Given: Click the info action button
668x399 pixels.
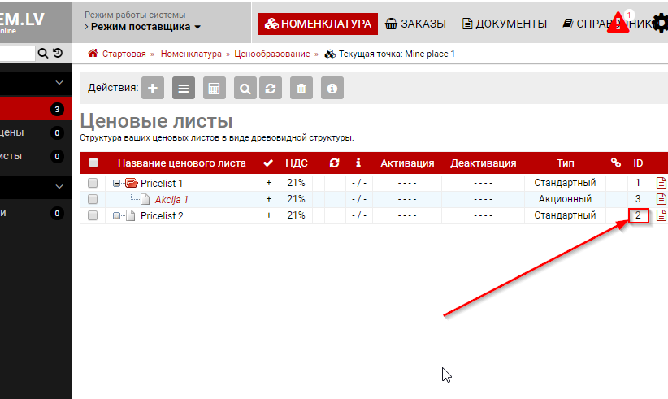Looking at the screenshot, I should pyautogui.click(x=331, y=88).
